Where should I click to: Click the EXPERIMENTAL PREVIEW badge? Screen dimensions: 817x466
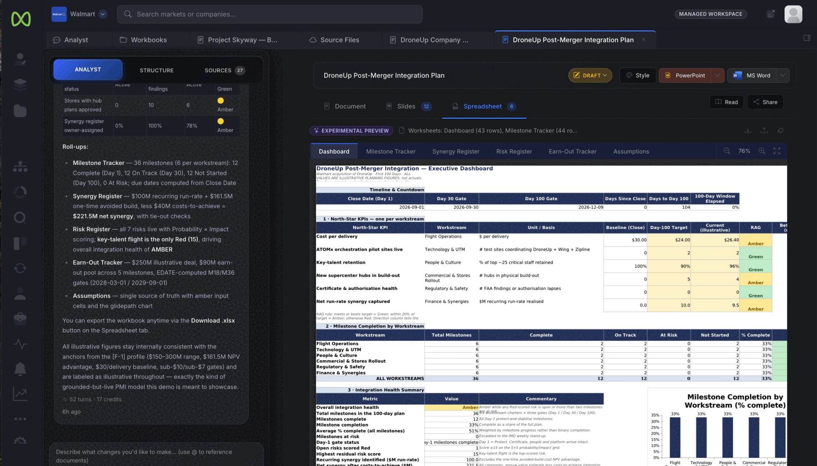click(351, 131)
